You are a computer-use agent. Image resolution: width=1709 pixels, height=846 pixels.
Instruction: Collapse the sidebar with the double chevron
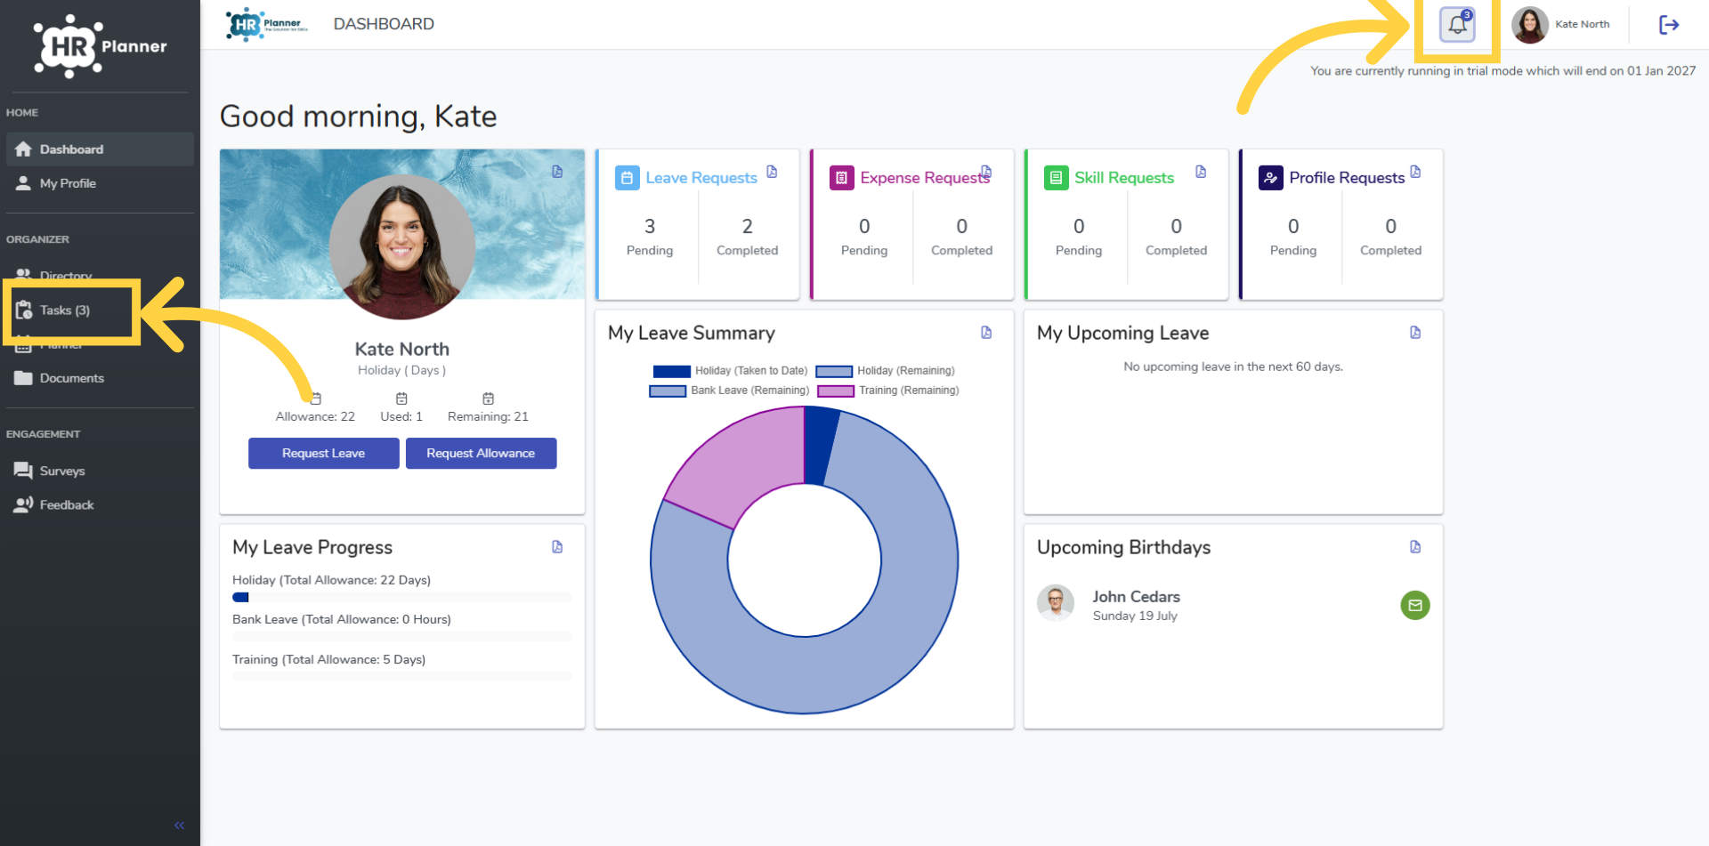179,826
